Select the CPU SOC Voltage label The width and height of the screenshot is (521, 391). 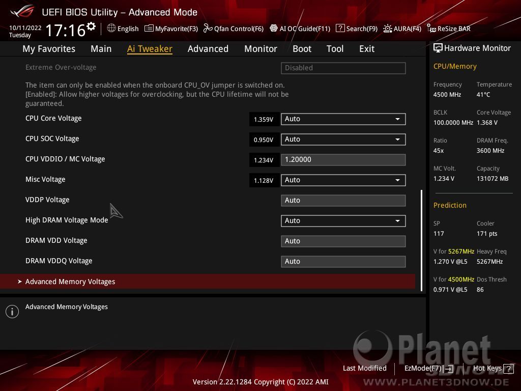(52, 138)
